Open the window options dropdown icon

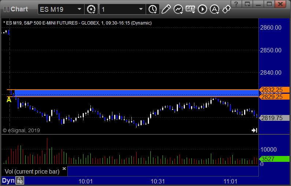[x=247, y=4]
